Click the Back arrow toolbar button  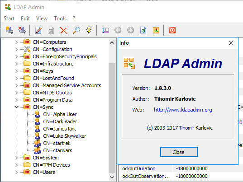(x=118, y=30)
